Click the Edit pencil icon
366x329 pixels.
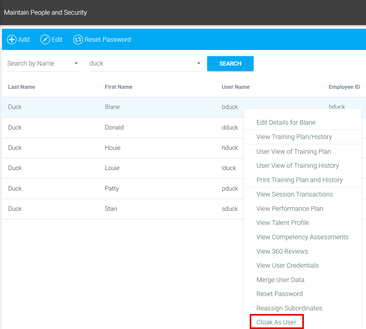45,40
